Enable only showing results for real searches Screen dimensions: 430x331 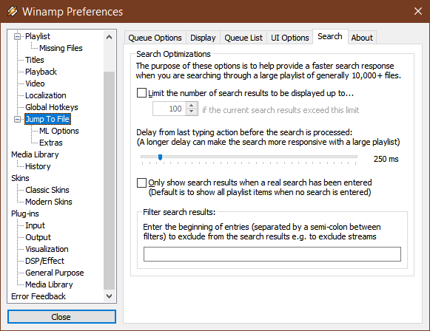tap(141, 182)
